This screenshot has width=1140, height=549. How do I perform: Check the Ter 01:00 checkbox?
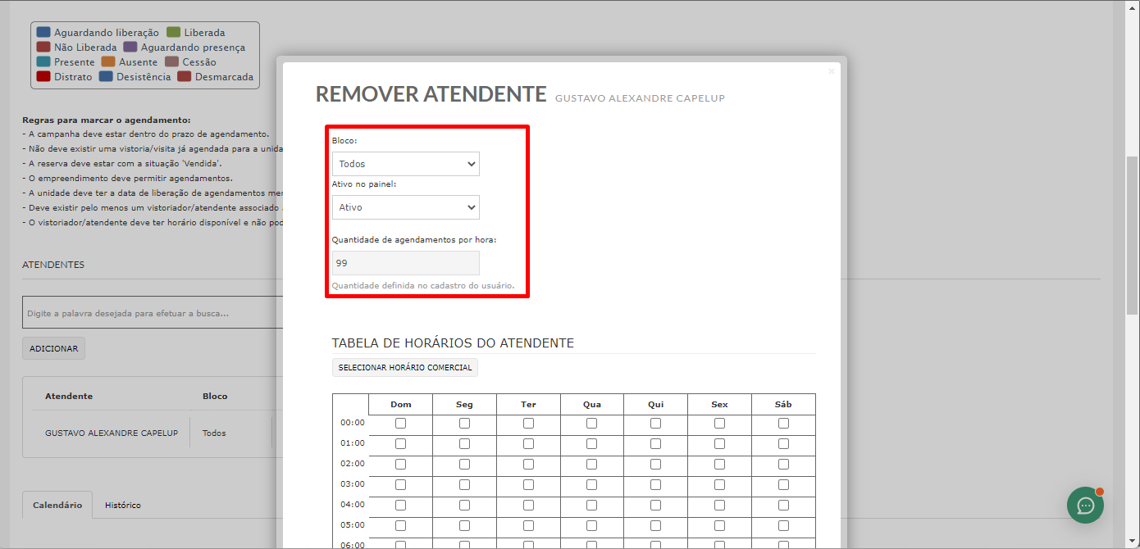click(x=528, y=444)
